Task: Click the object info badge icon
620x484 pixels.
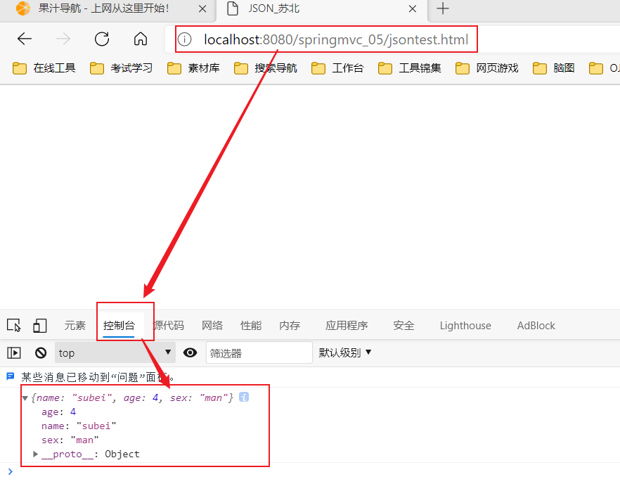Action: 244,397
